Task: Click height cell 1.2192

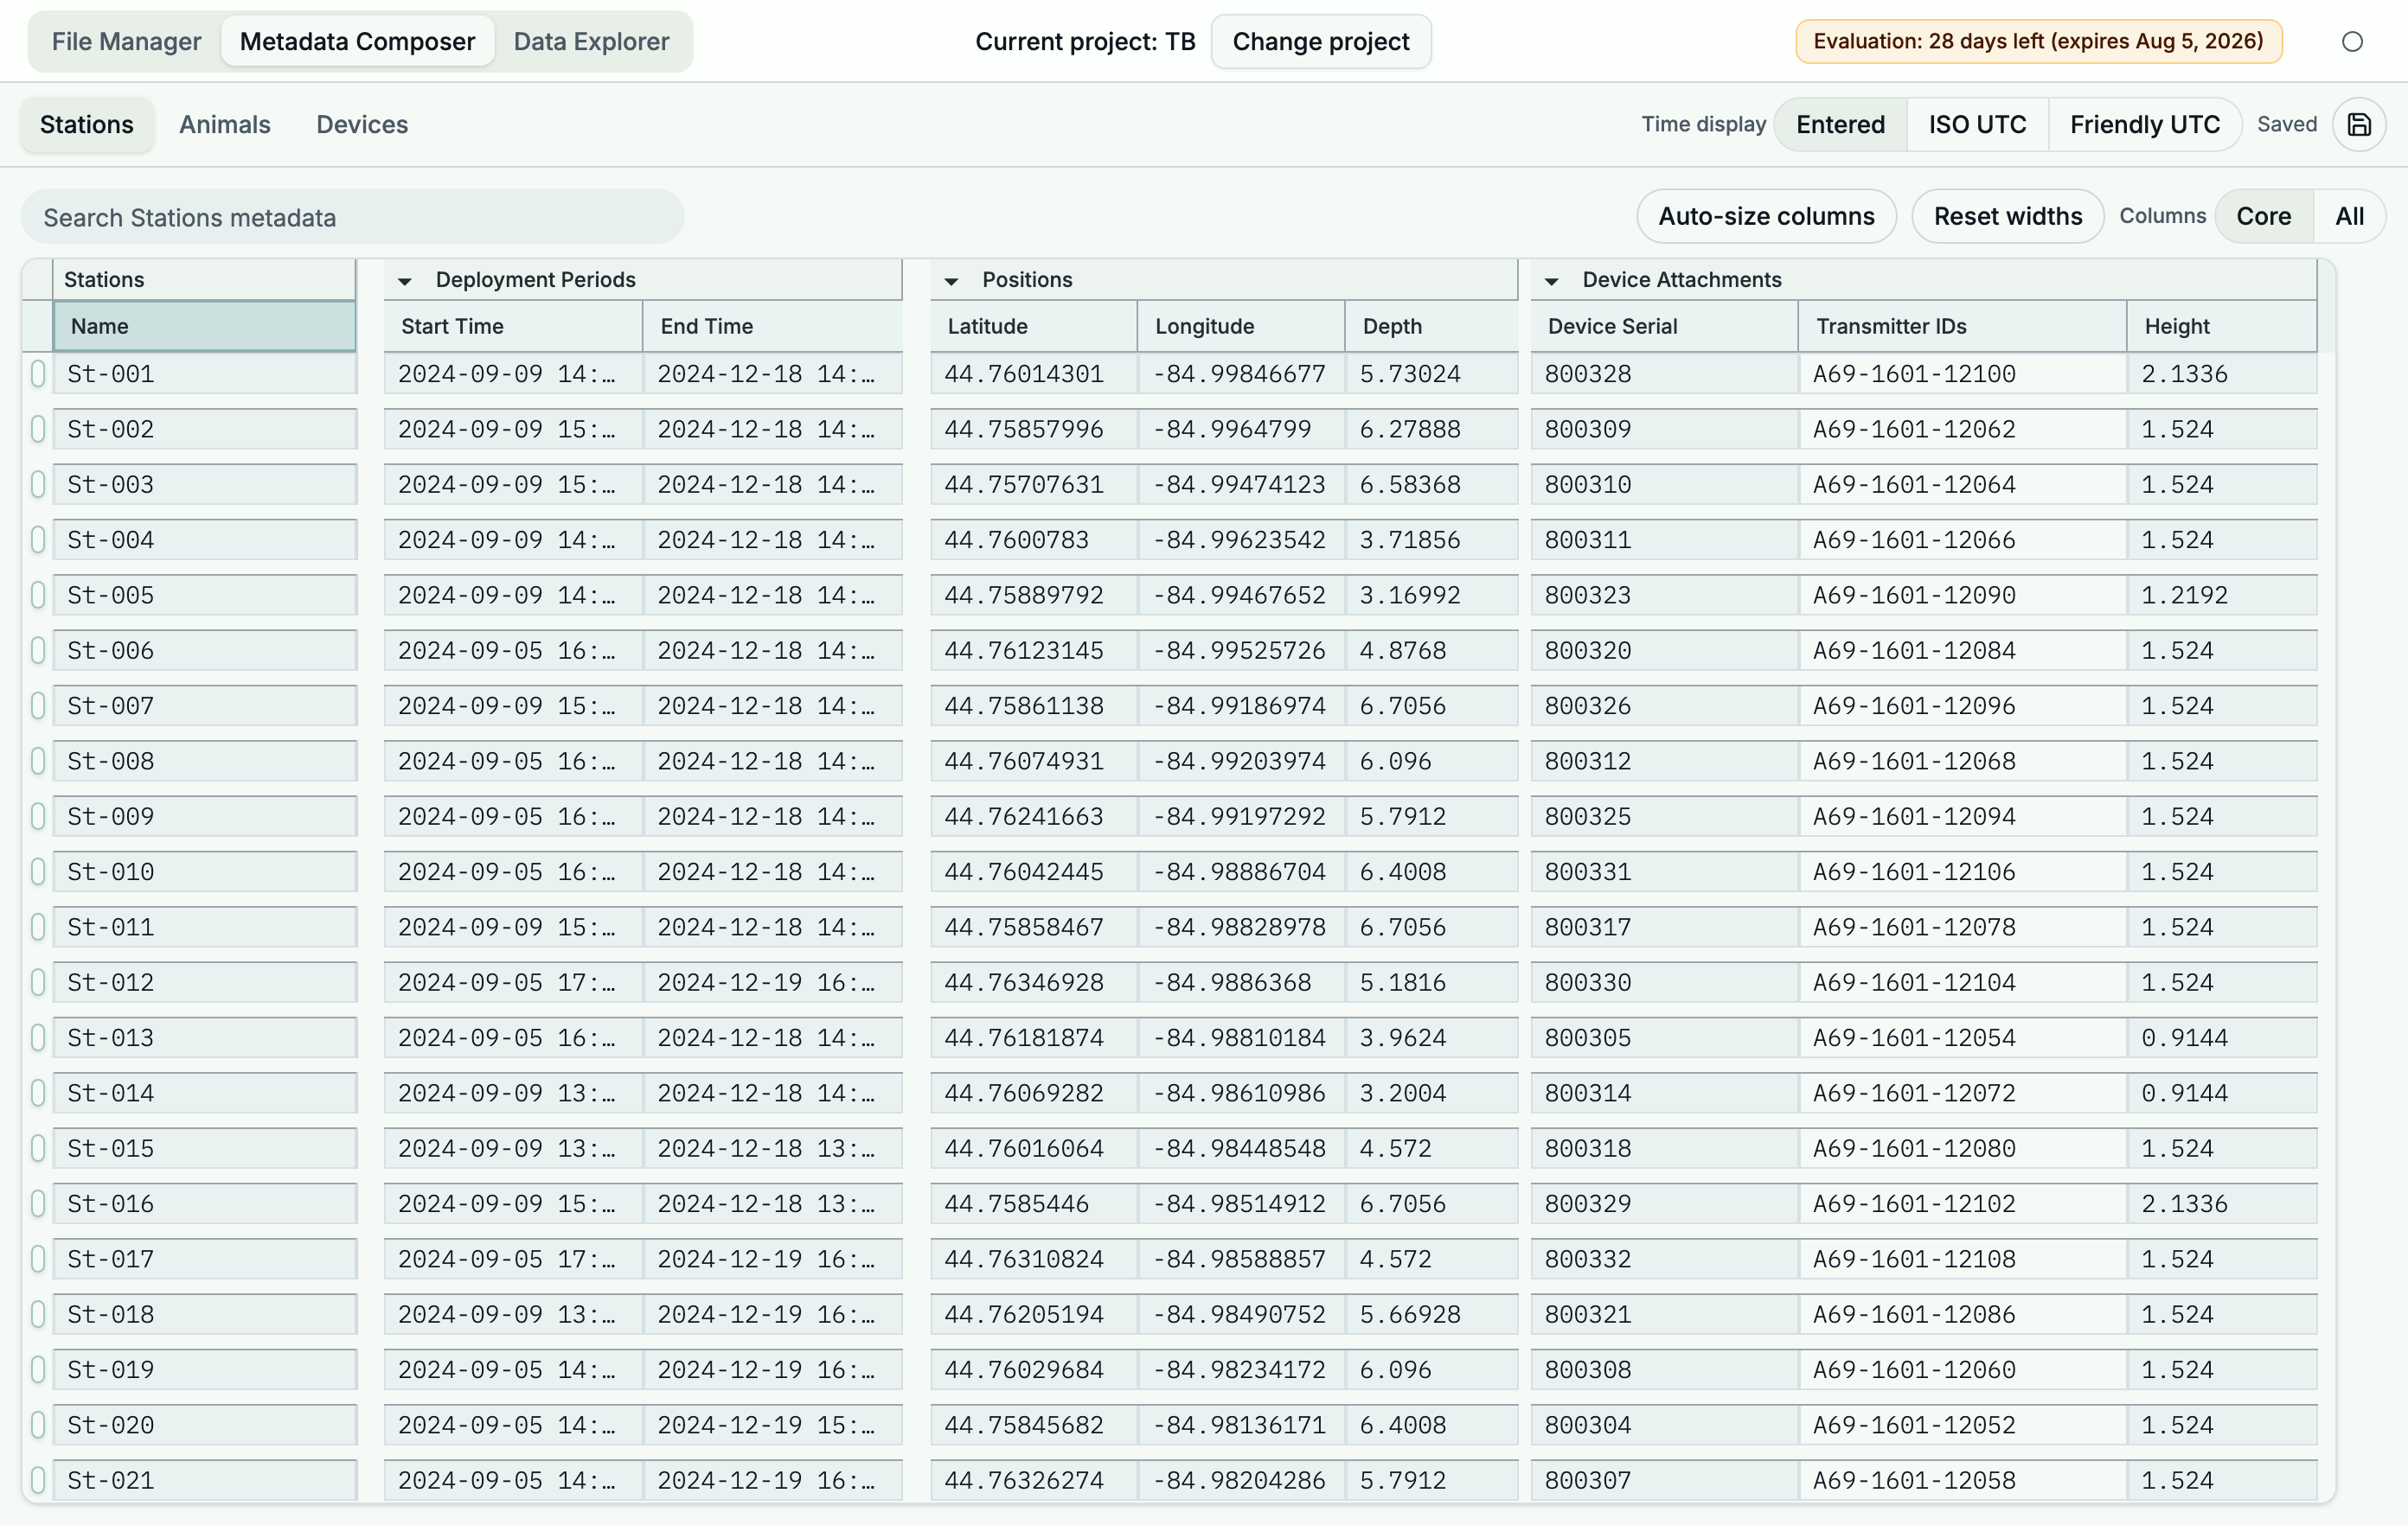Action: pyautogui.click(x=2222, y=595)
